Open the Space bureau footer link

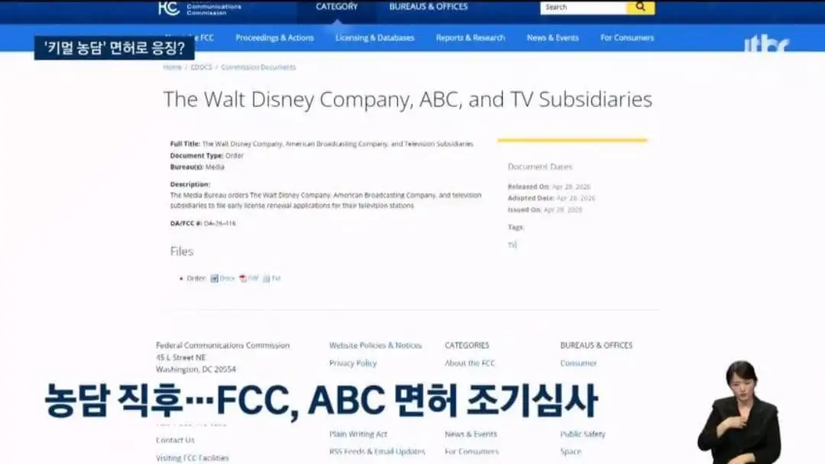pos(571,451)
